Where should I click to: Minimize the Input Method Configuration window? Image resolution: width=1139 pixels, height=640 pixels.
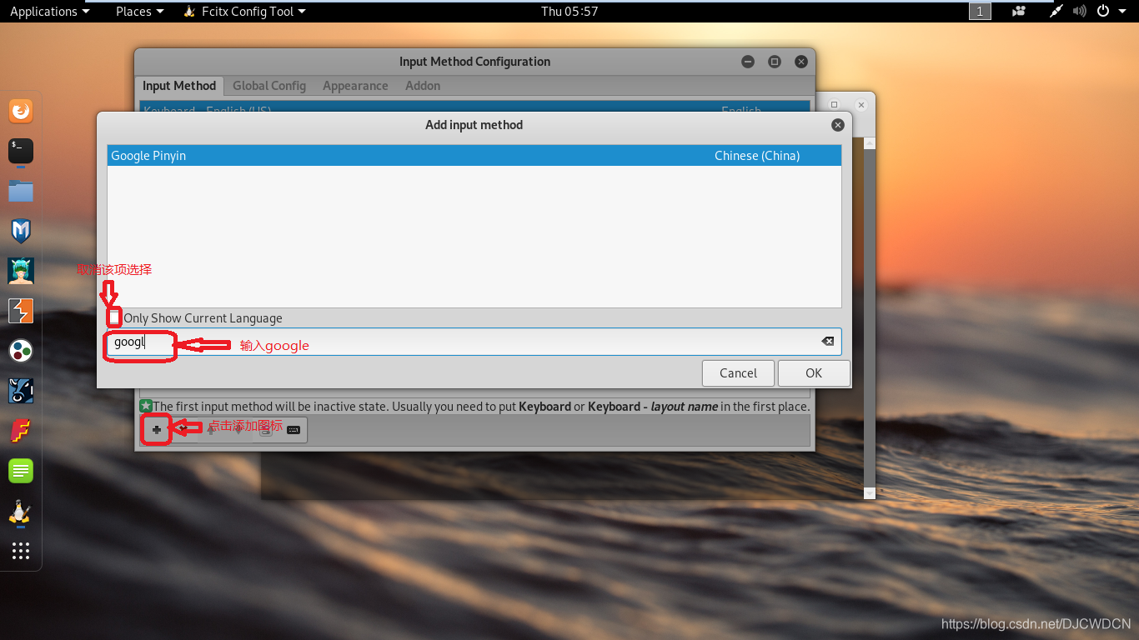tap(749, 62)
